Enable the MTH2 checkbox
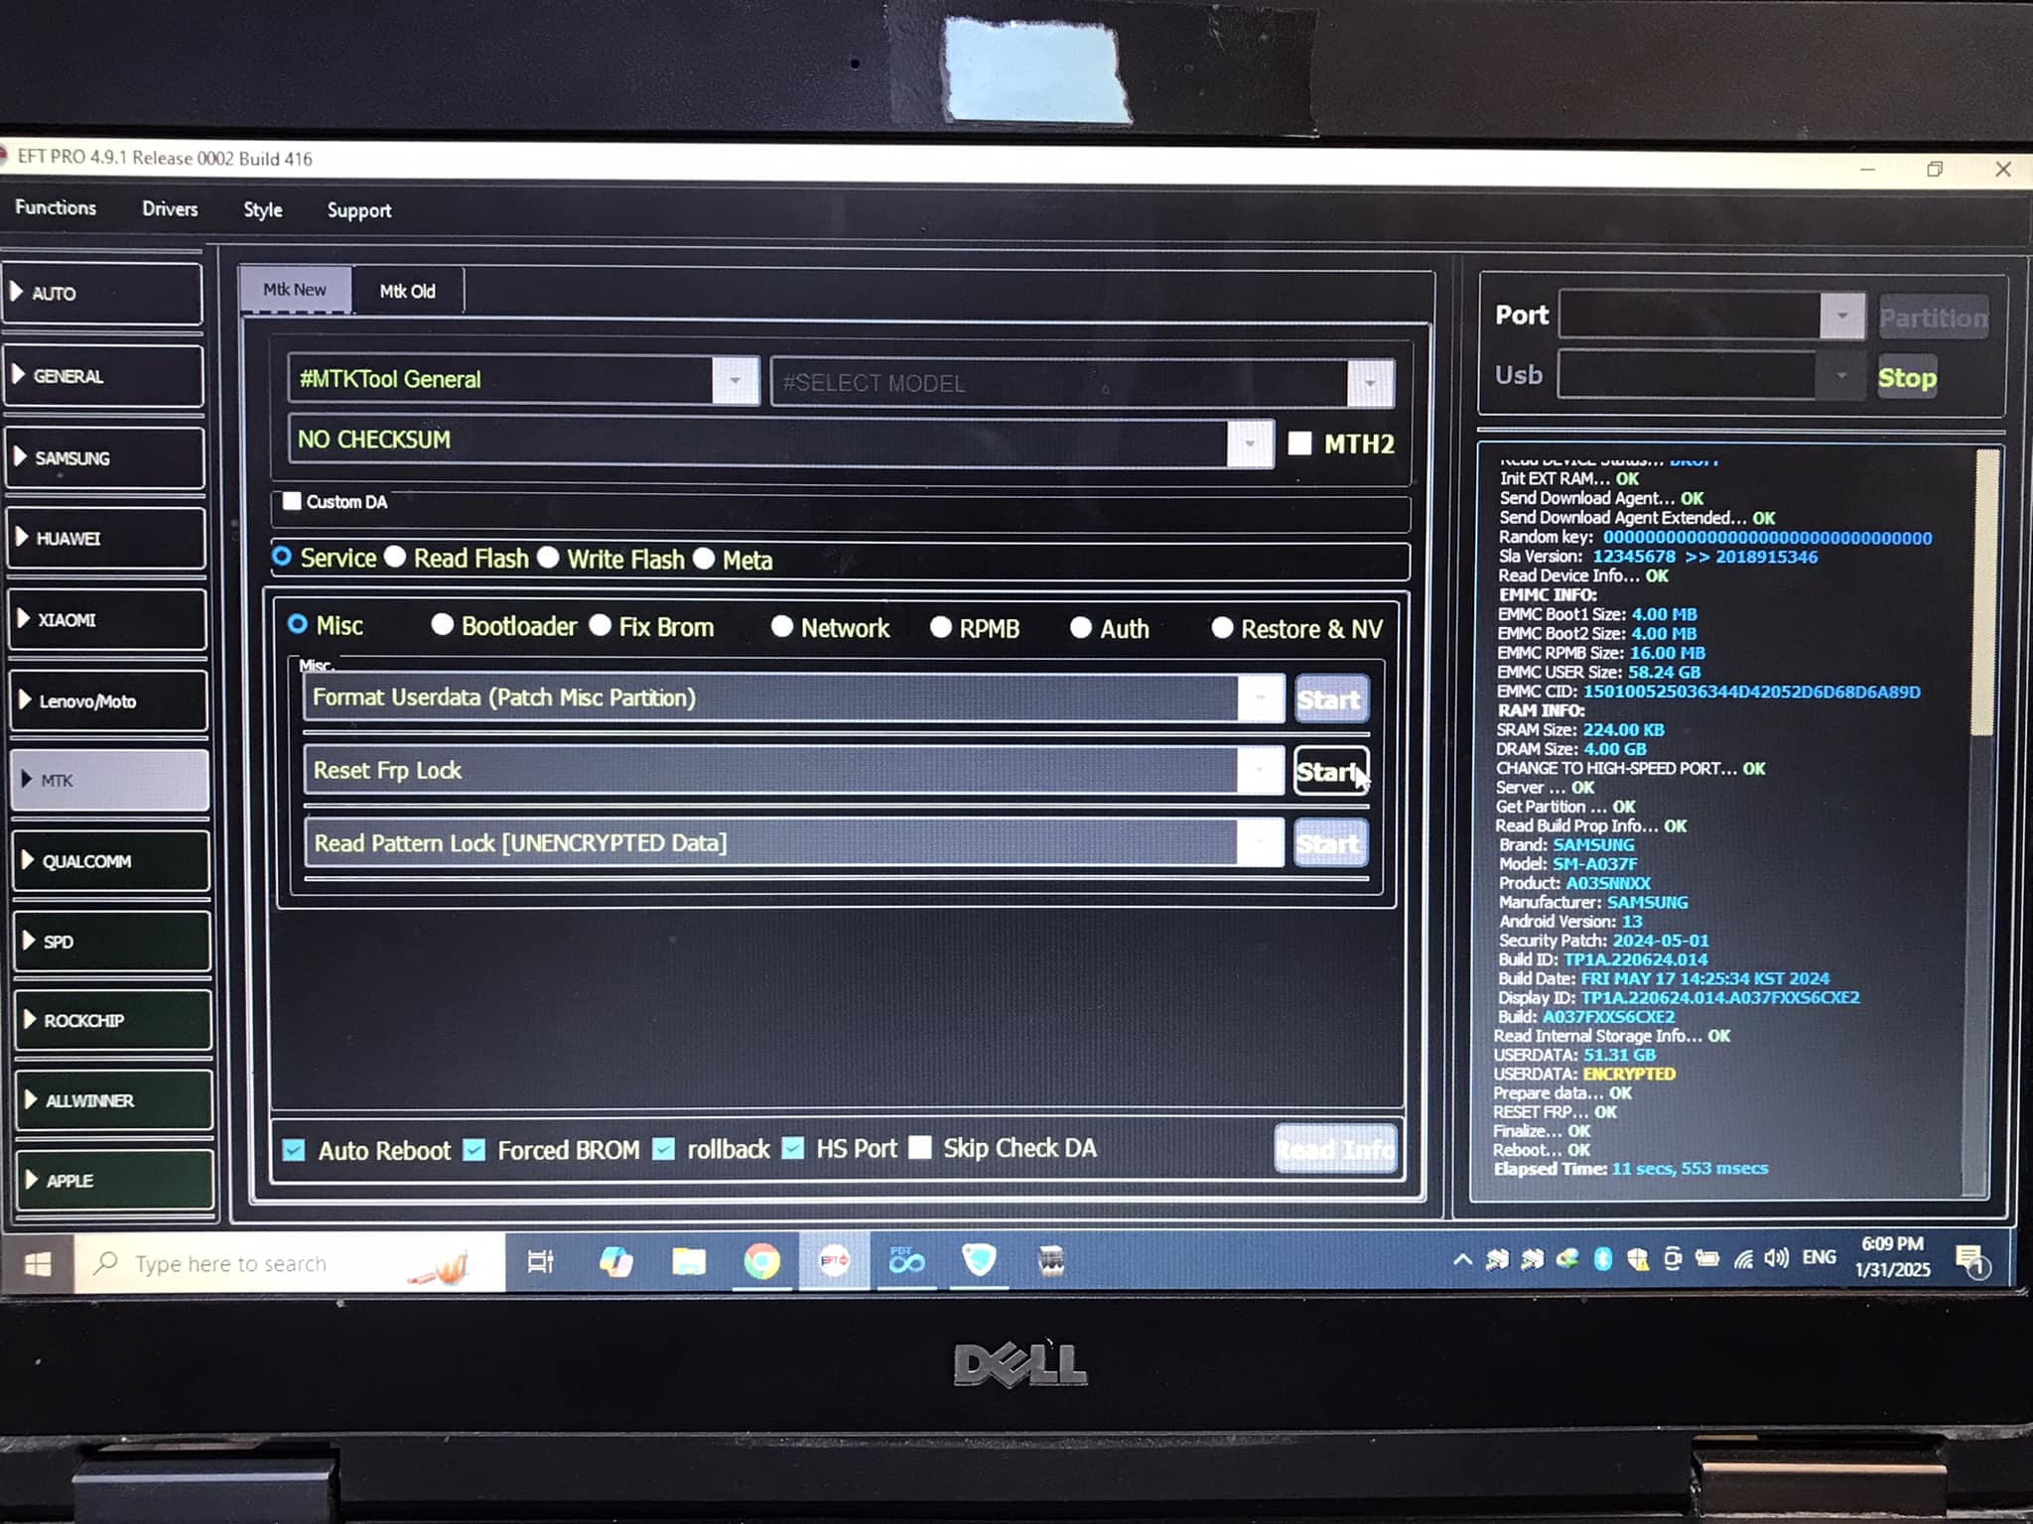The width and height of the screenshot is (2033, 1524). tap(1299, 443)
